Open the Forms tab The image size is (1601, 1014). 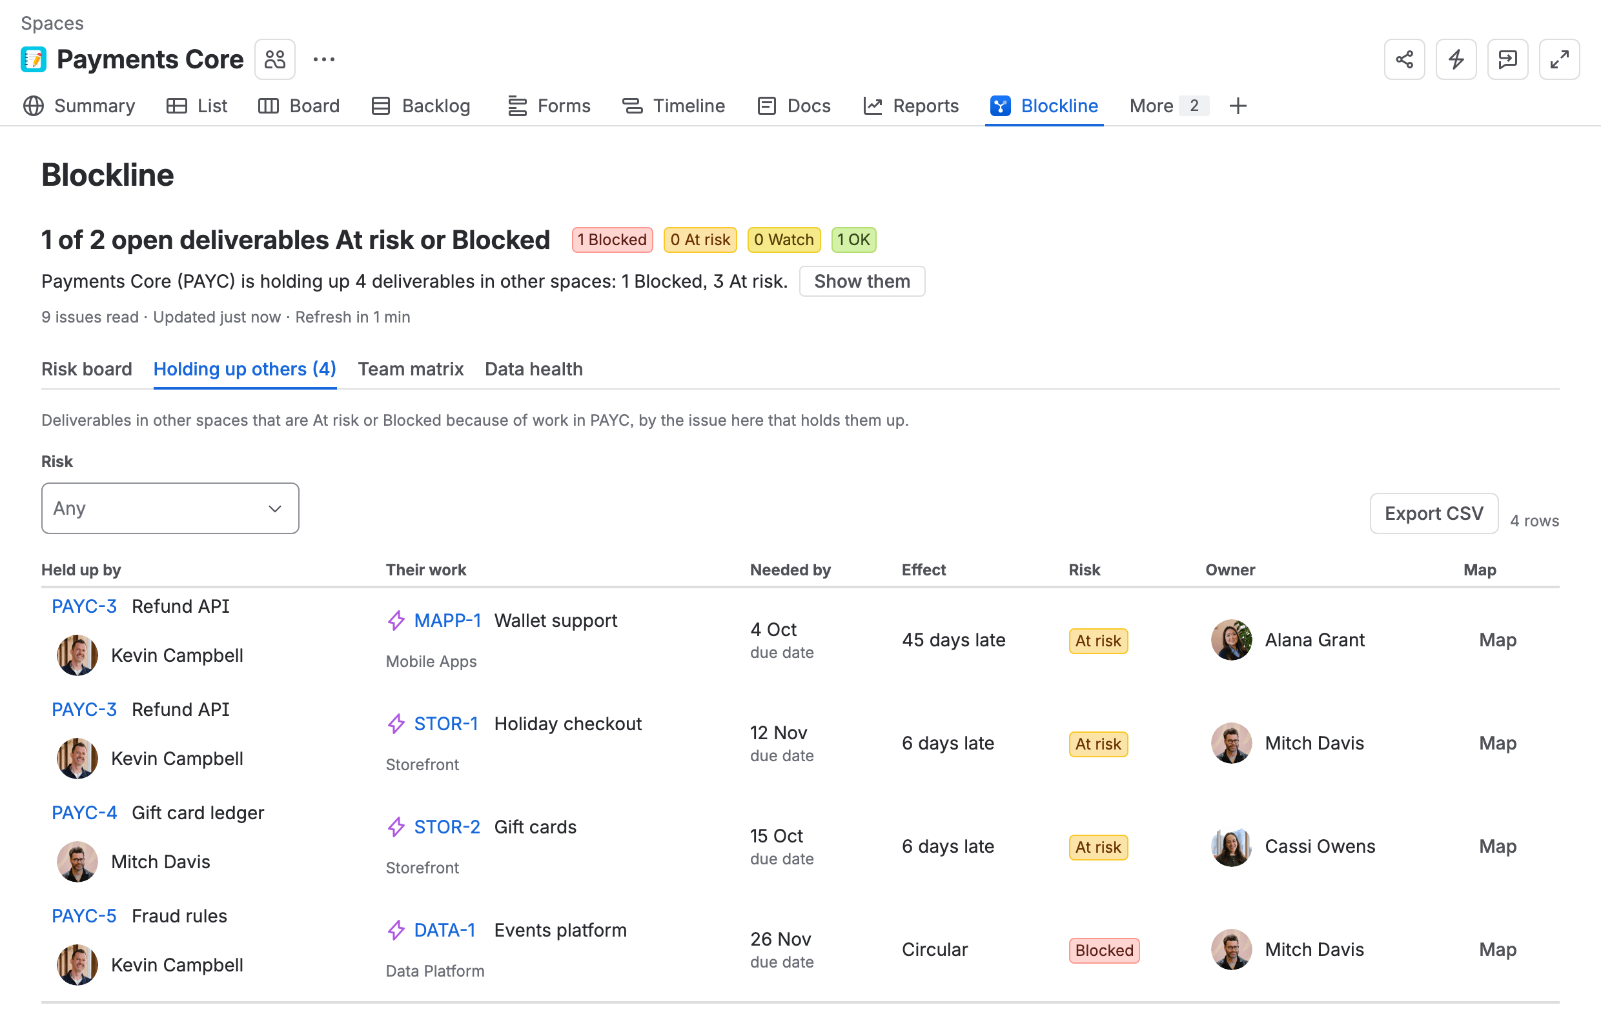coord(549,106)
